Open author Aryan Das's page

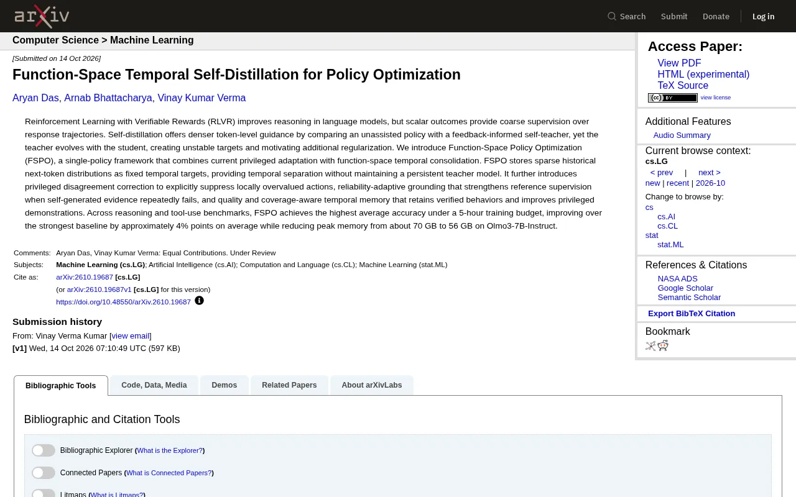35,98
